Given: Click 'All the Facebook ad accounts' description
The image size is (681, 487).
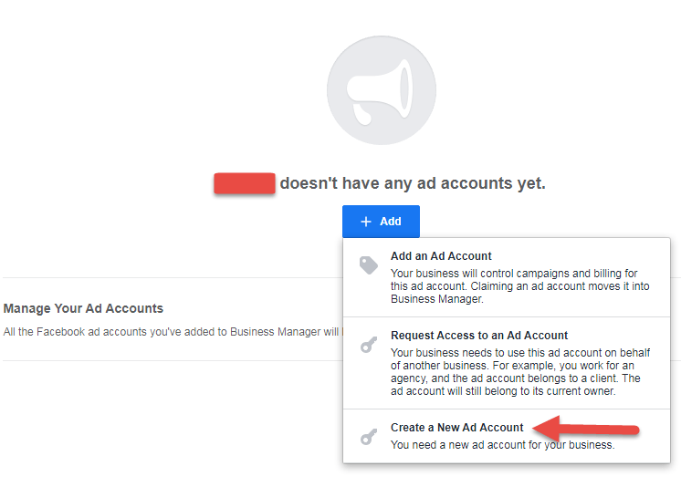Looking at the screenshot, I should click(173, 332).
